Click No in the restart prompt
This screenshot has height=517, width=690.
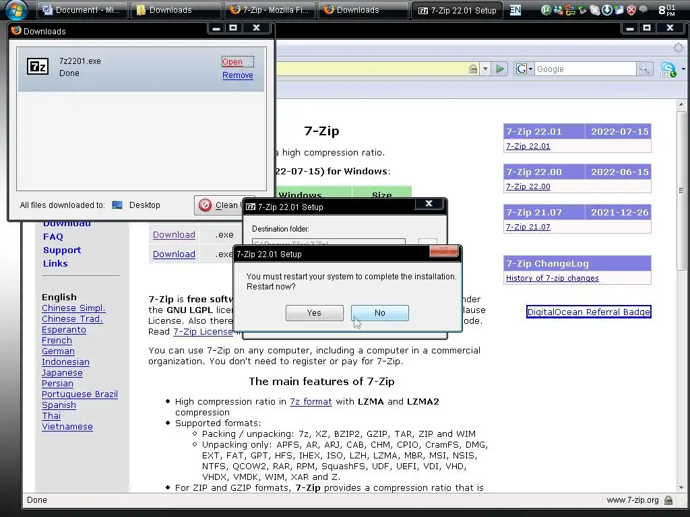point(380,312)
